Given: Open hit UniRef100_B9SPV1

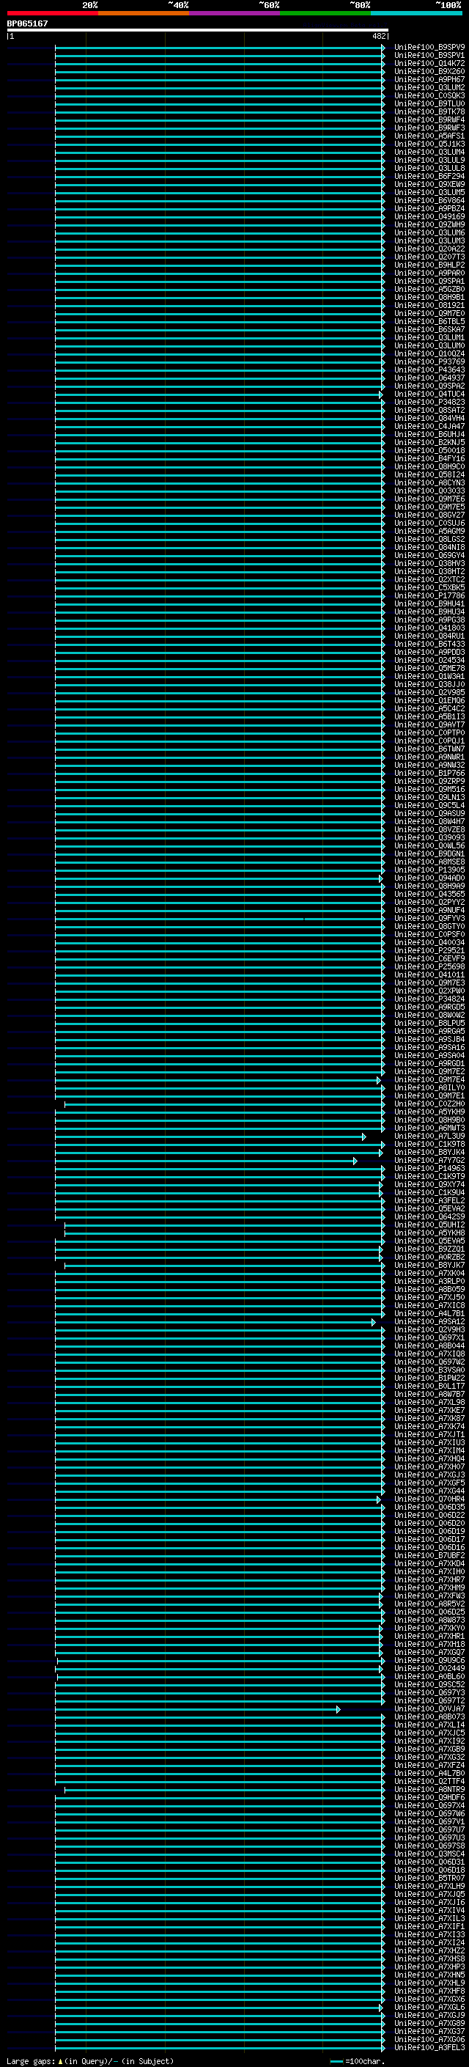Looking at the screenshot, I should pyautogui.click(x=429, y=56).
